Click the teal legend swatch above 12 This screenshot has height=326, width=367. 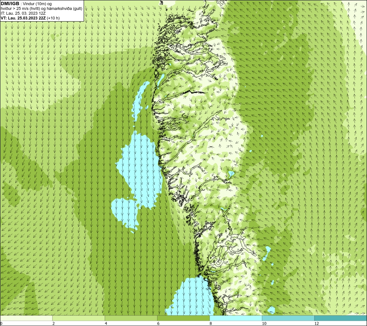[341, 318]
